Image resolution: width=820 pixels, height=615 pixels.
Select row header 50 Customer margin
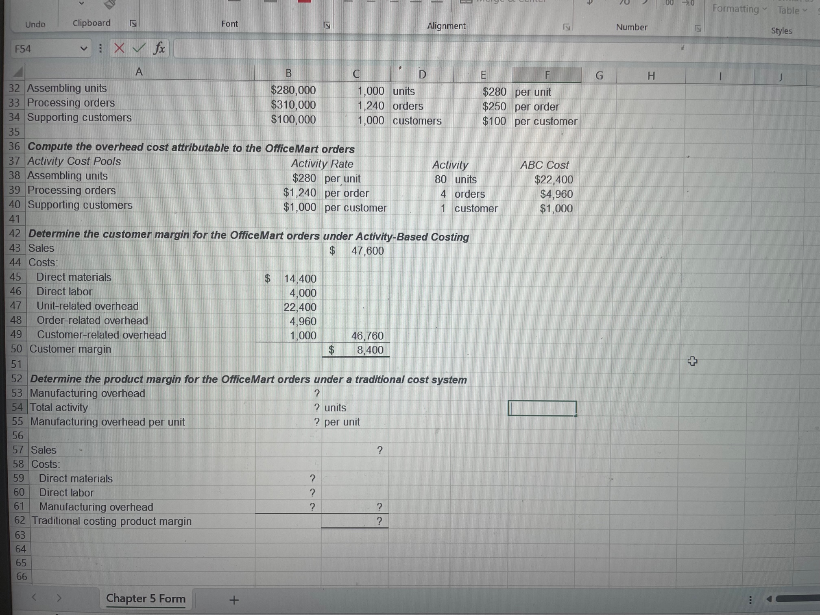click(15, 349)
